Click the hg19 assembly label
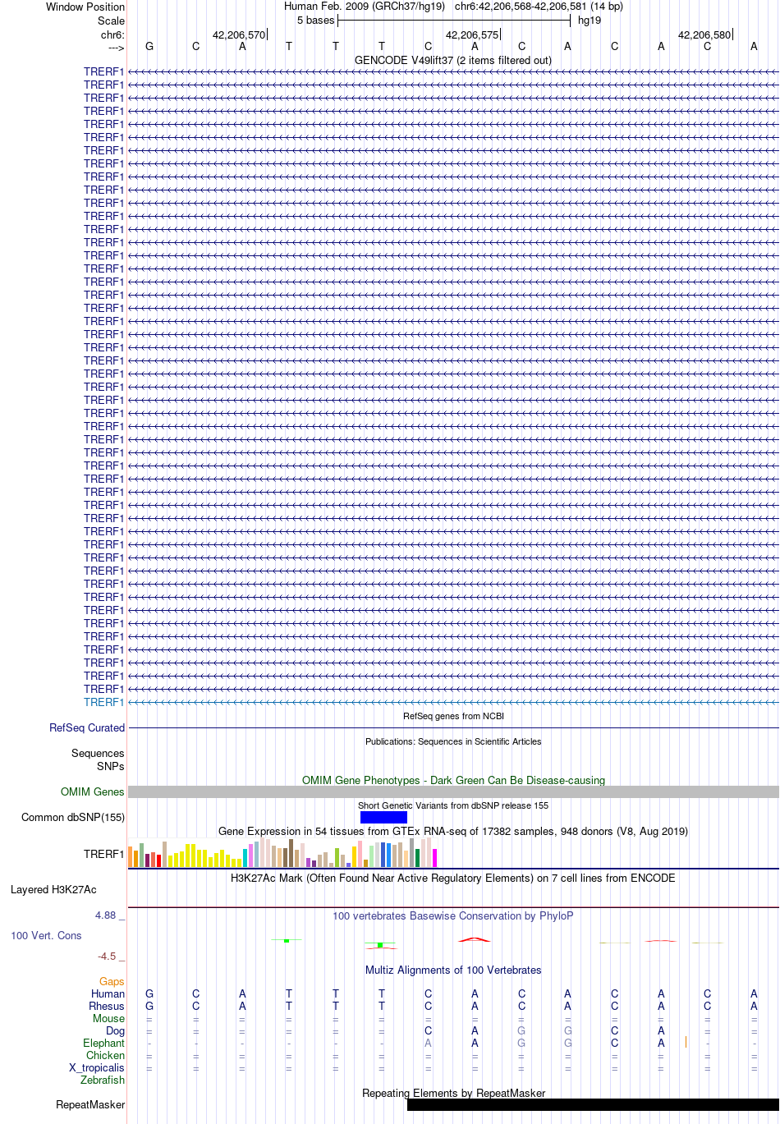 tap(590, 20)
